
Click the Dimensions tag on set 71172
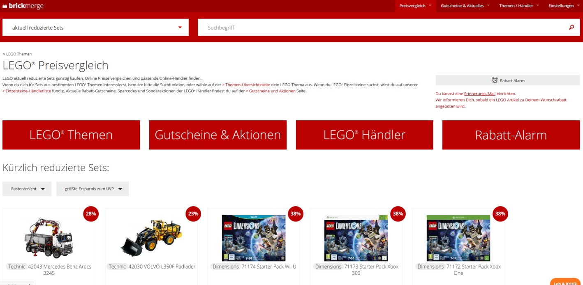(430, 267)
